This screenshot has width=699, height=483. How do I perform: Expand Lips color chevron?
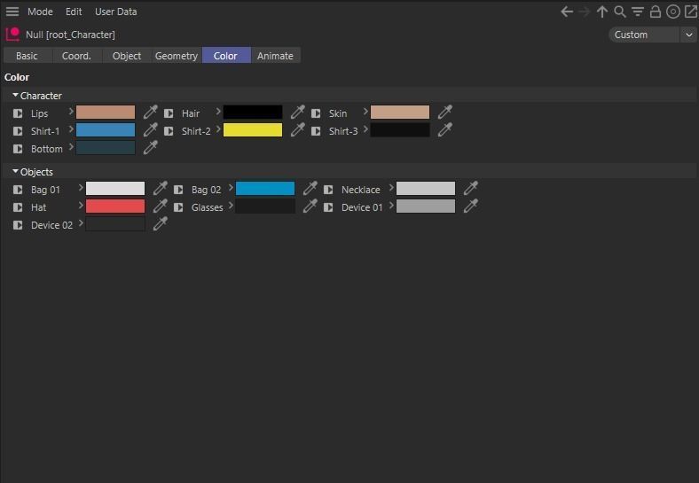tap(71, 112)
